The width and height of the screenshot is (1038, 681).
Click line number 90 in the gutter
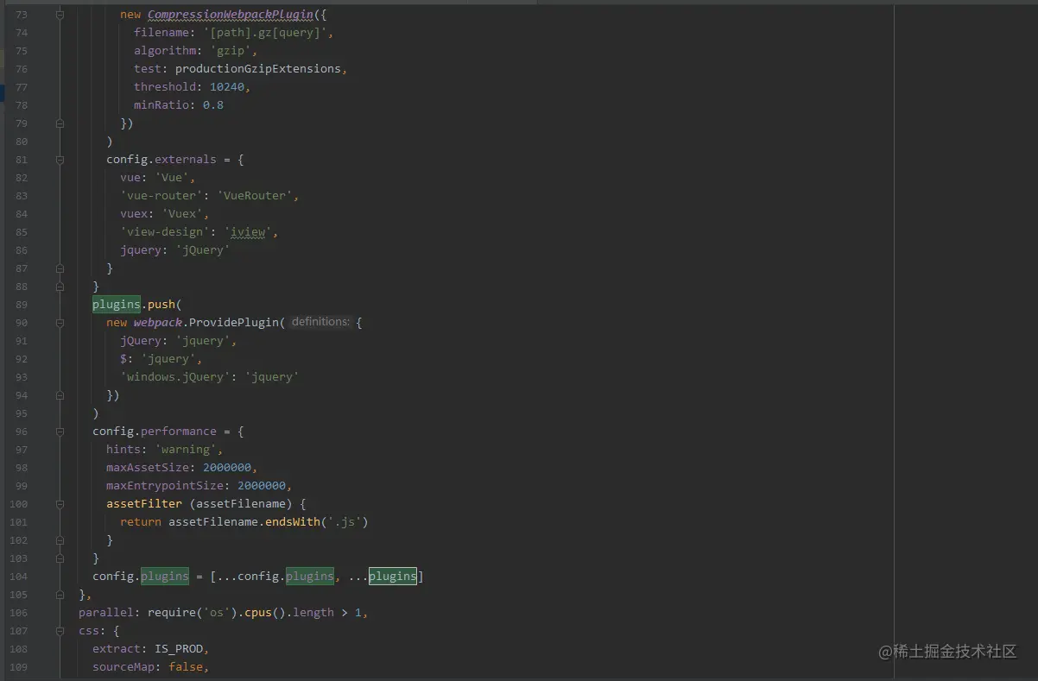coord(18,322)
